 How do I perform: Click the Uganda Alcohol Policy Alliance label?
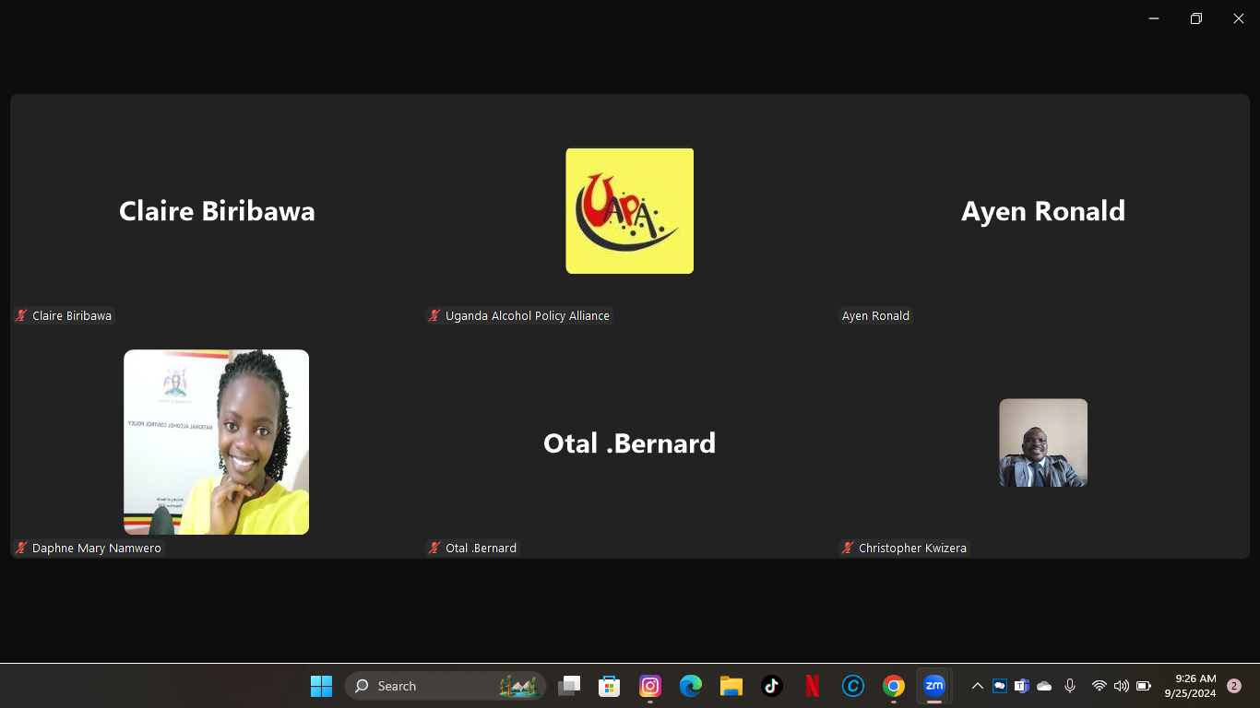coord(528,315)
